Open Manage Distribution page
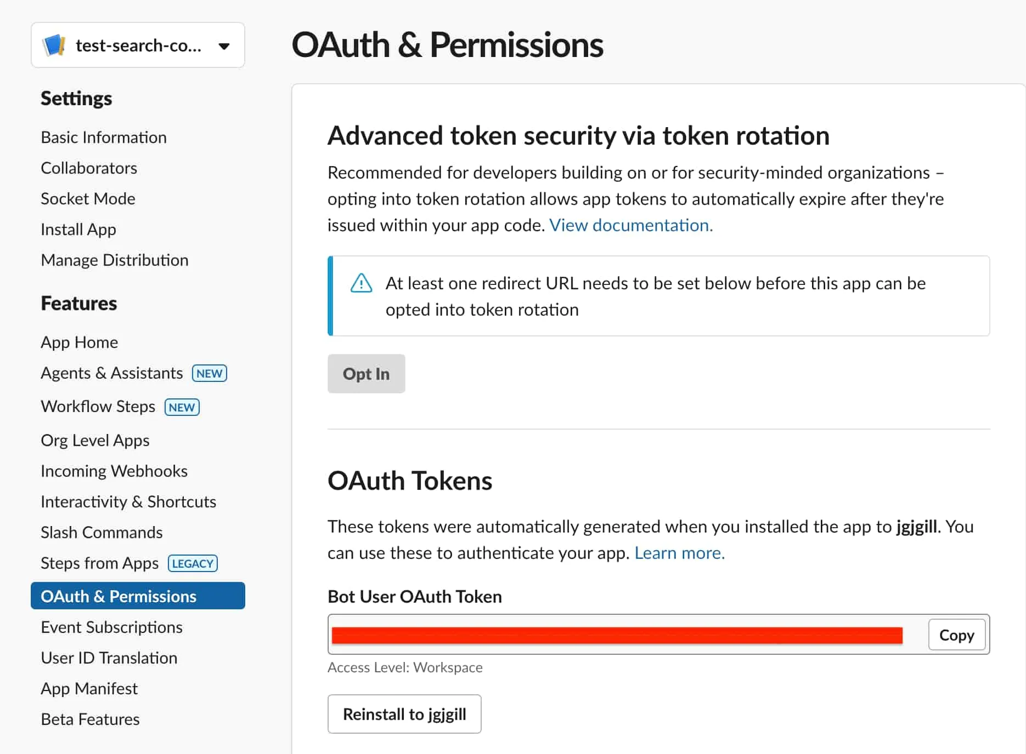This screenshot has width=1026, height=754. tap(115, 260)
